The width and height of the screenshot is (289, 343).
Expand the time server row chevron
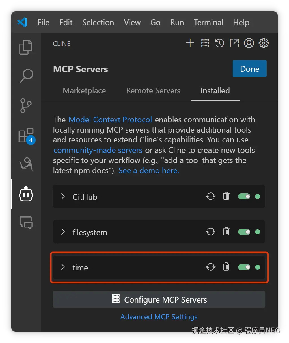coord(63,267)
